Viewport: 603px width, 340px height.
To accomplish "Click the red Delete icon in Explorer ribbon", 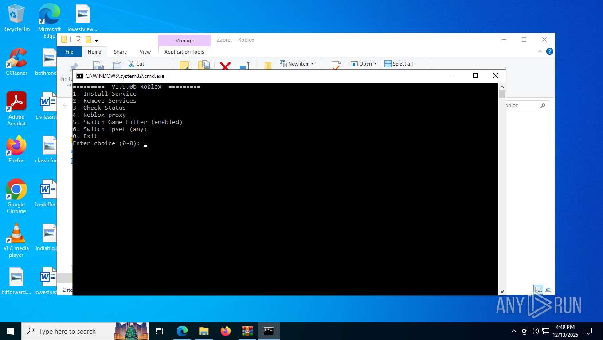I will click(225, 66).
